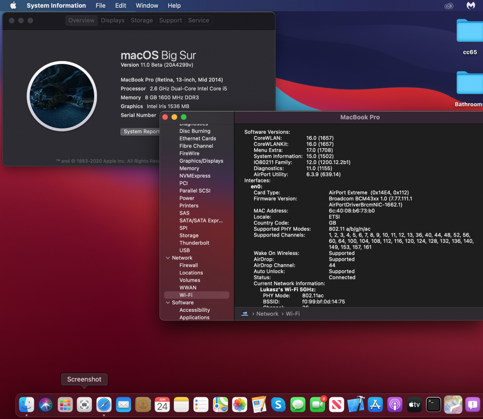Launch Safari from the dock
483x419 pixels.
point(104,405)
